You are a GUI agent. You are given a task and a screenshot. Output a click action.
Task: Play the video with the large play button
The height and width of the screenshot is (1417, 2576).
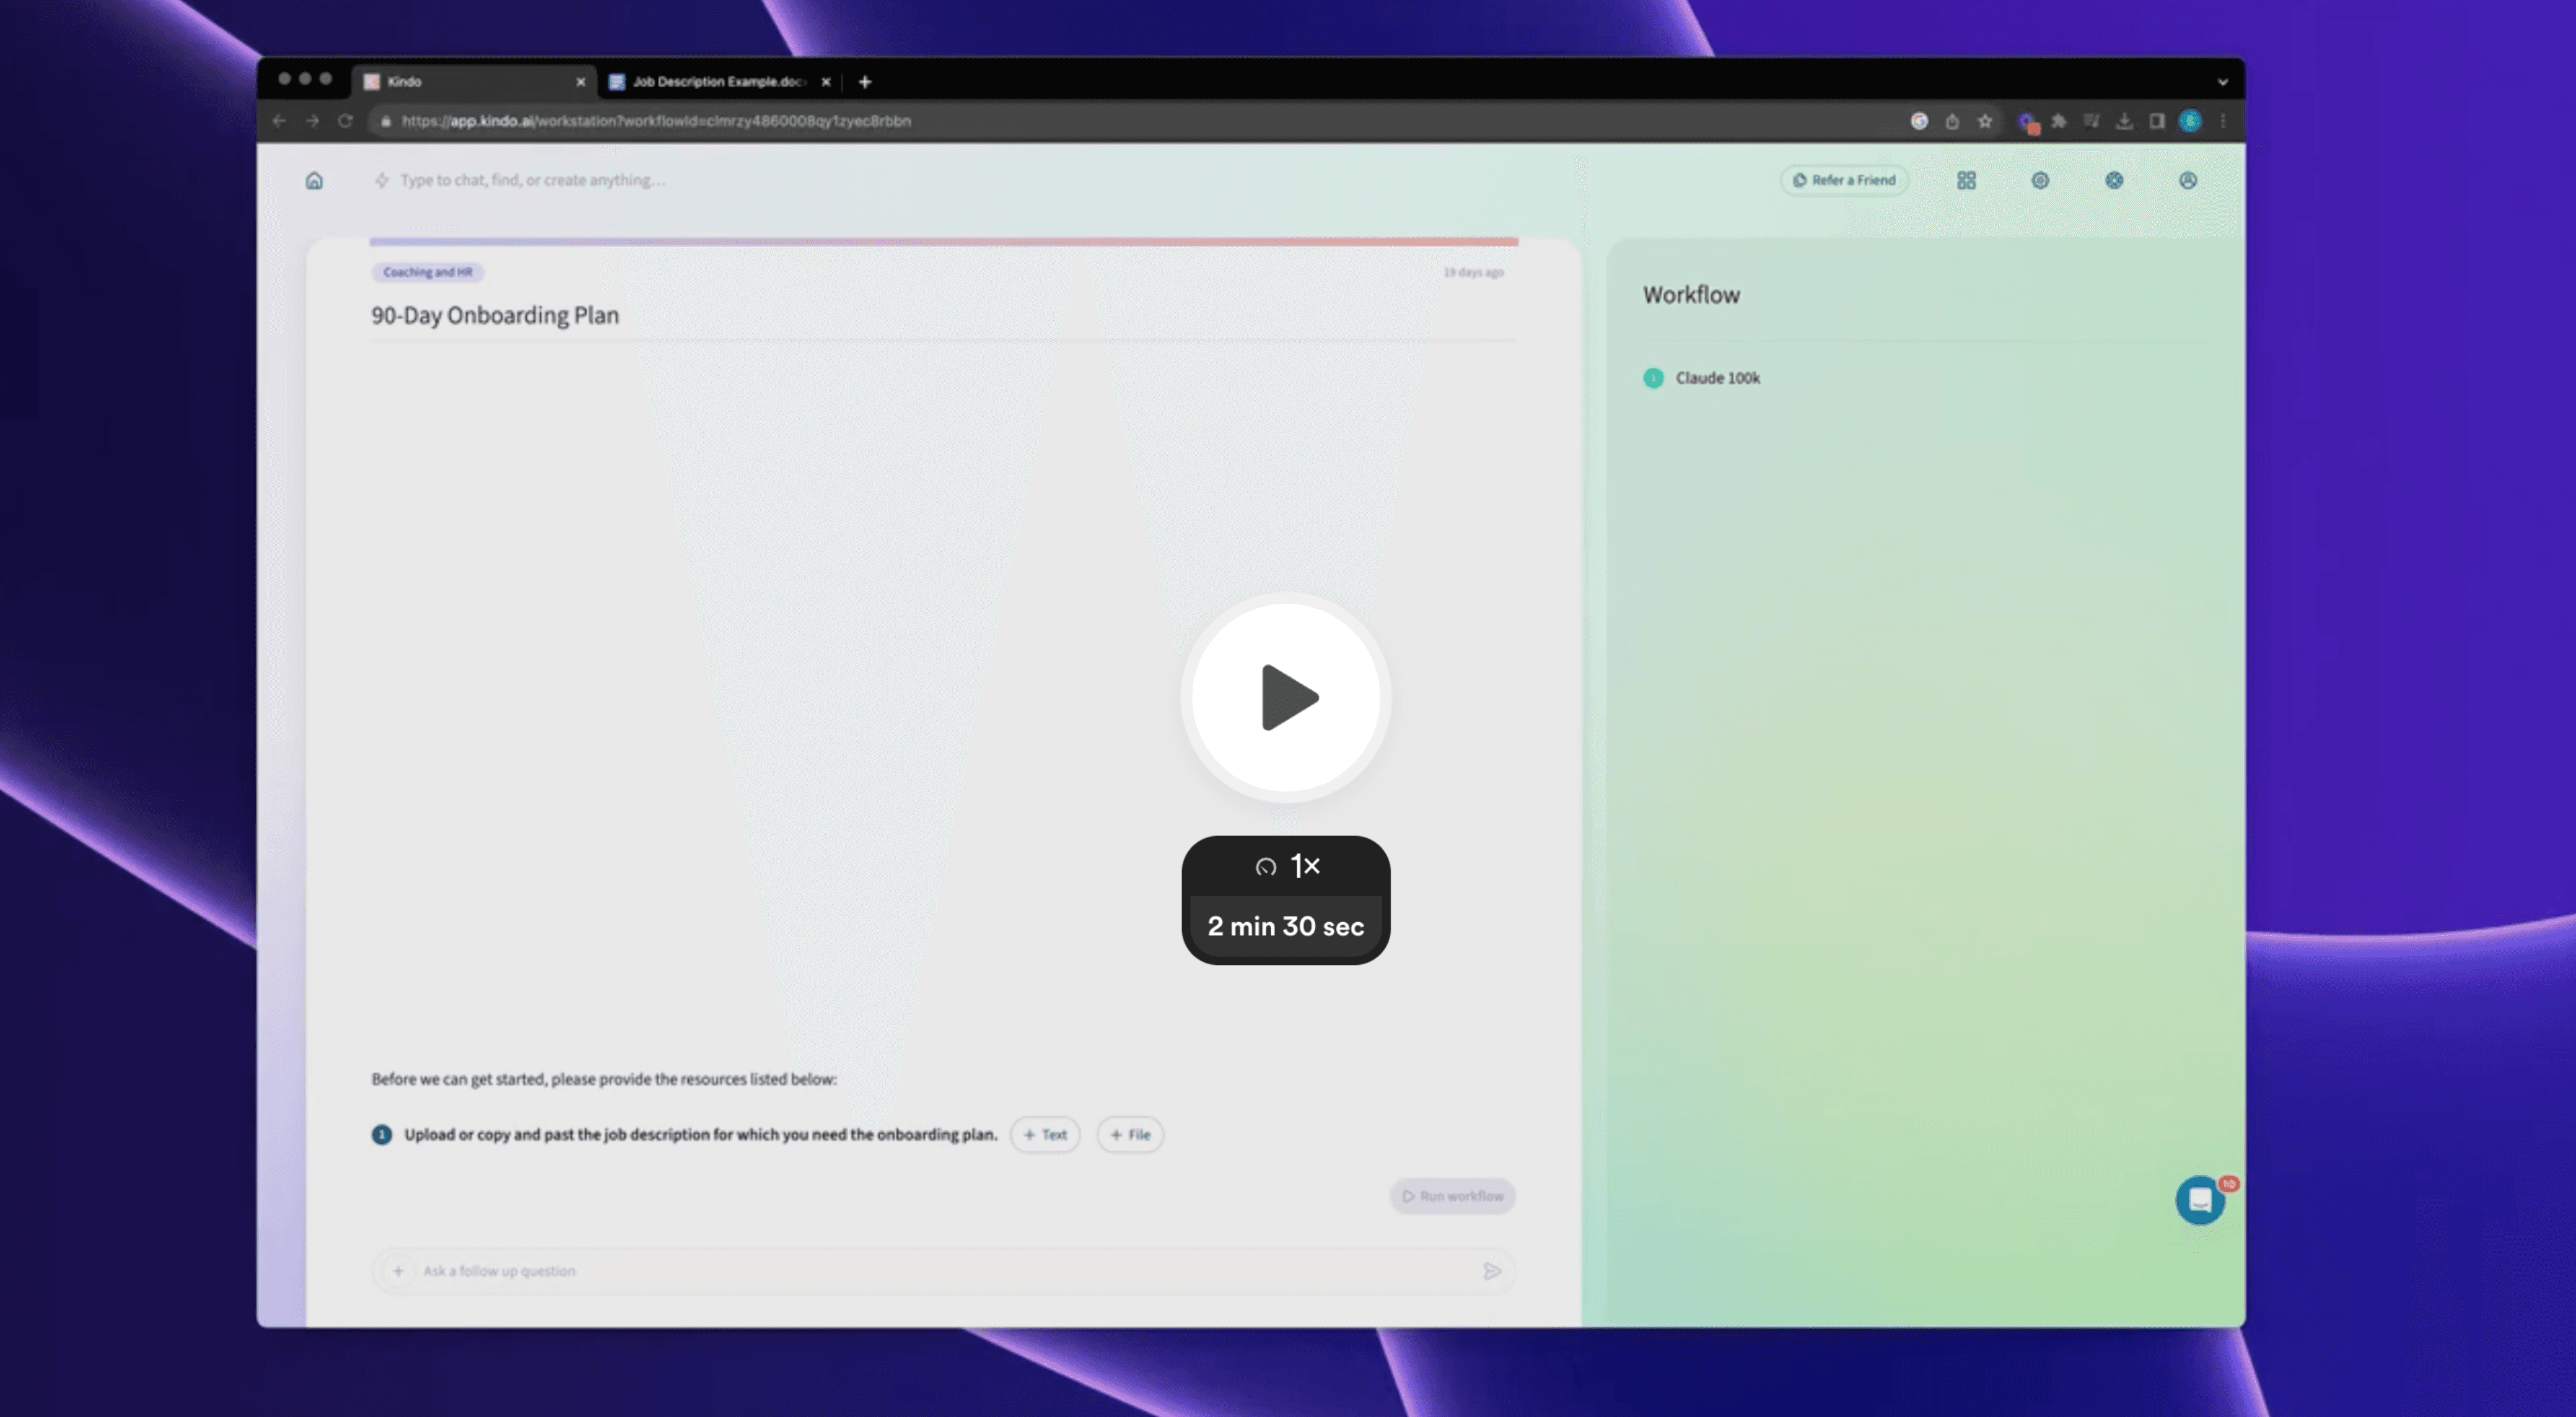(1286, 697)
